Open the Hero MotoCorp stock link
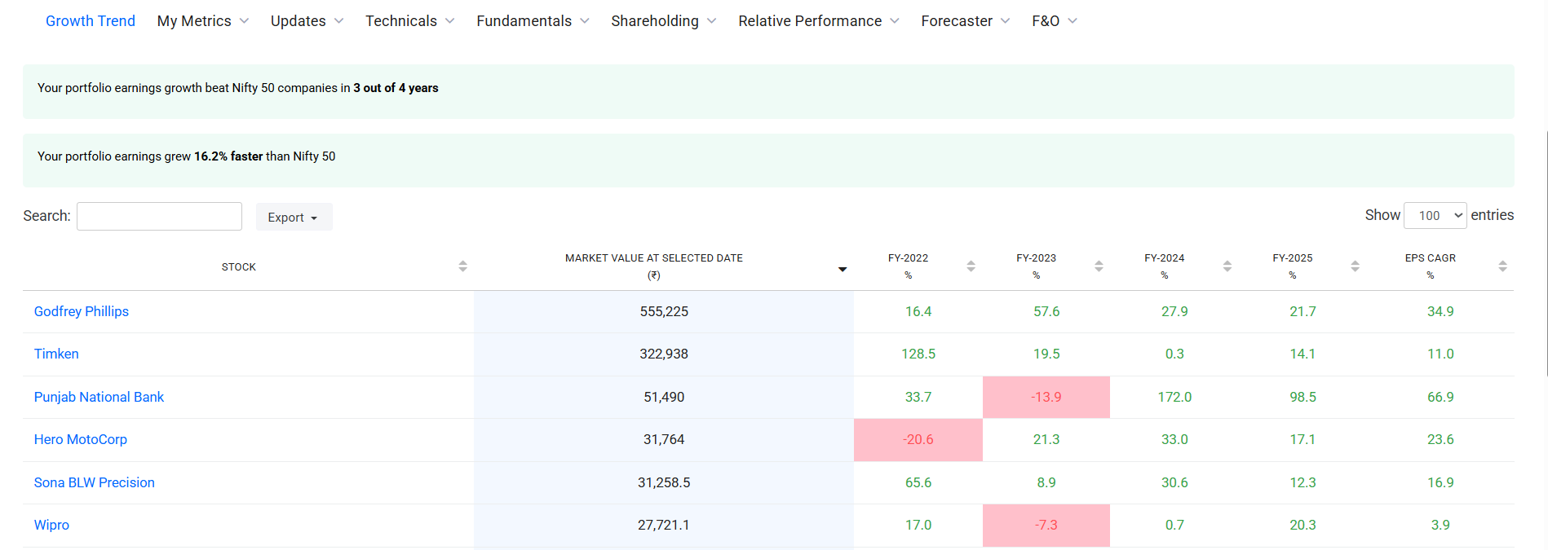Viewport: 1548px width, 550px height. (81, 439)
